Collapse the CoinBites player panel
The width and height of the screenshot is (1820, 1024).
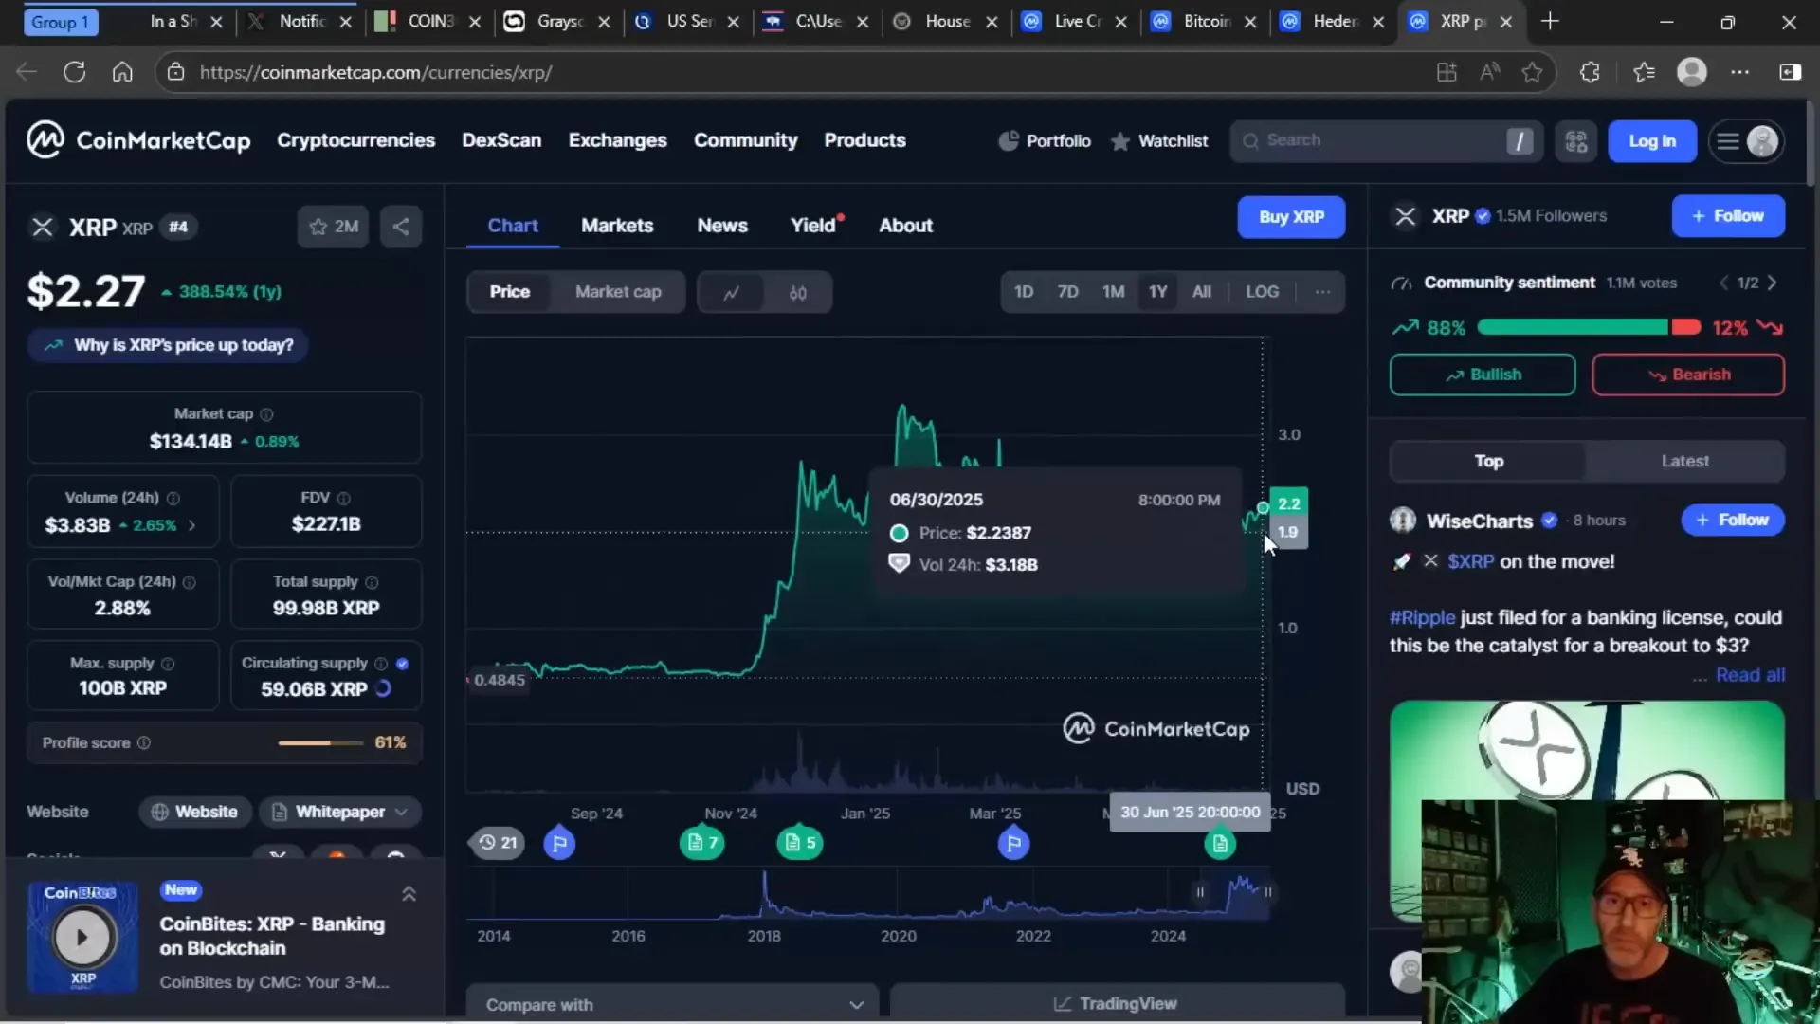pyautogui.click(x=409, y=894)
